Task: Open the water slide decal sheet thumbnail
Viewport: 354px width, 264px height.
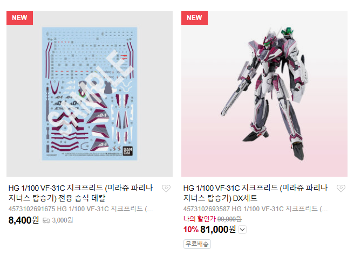Action: 90,94
